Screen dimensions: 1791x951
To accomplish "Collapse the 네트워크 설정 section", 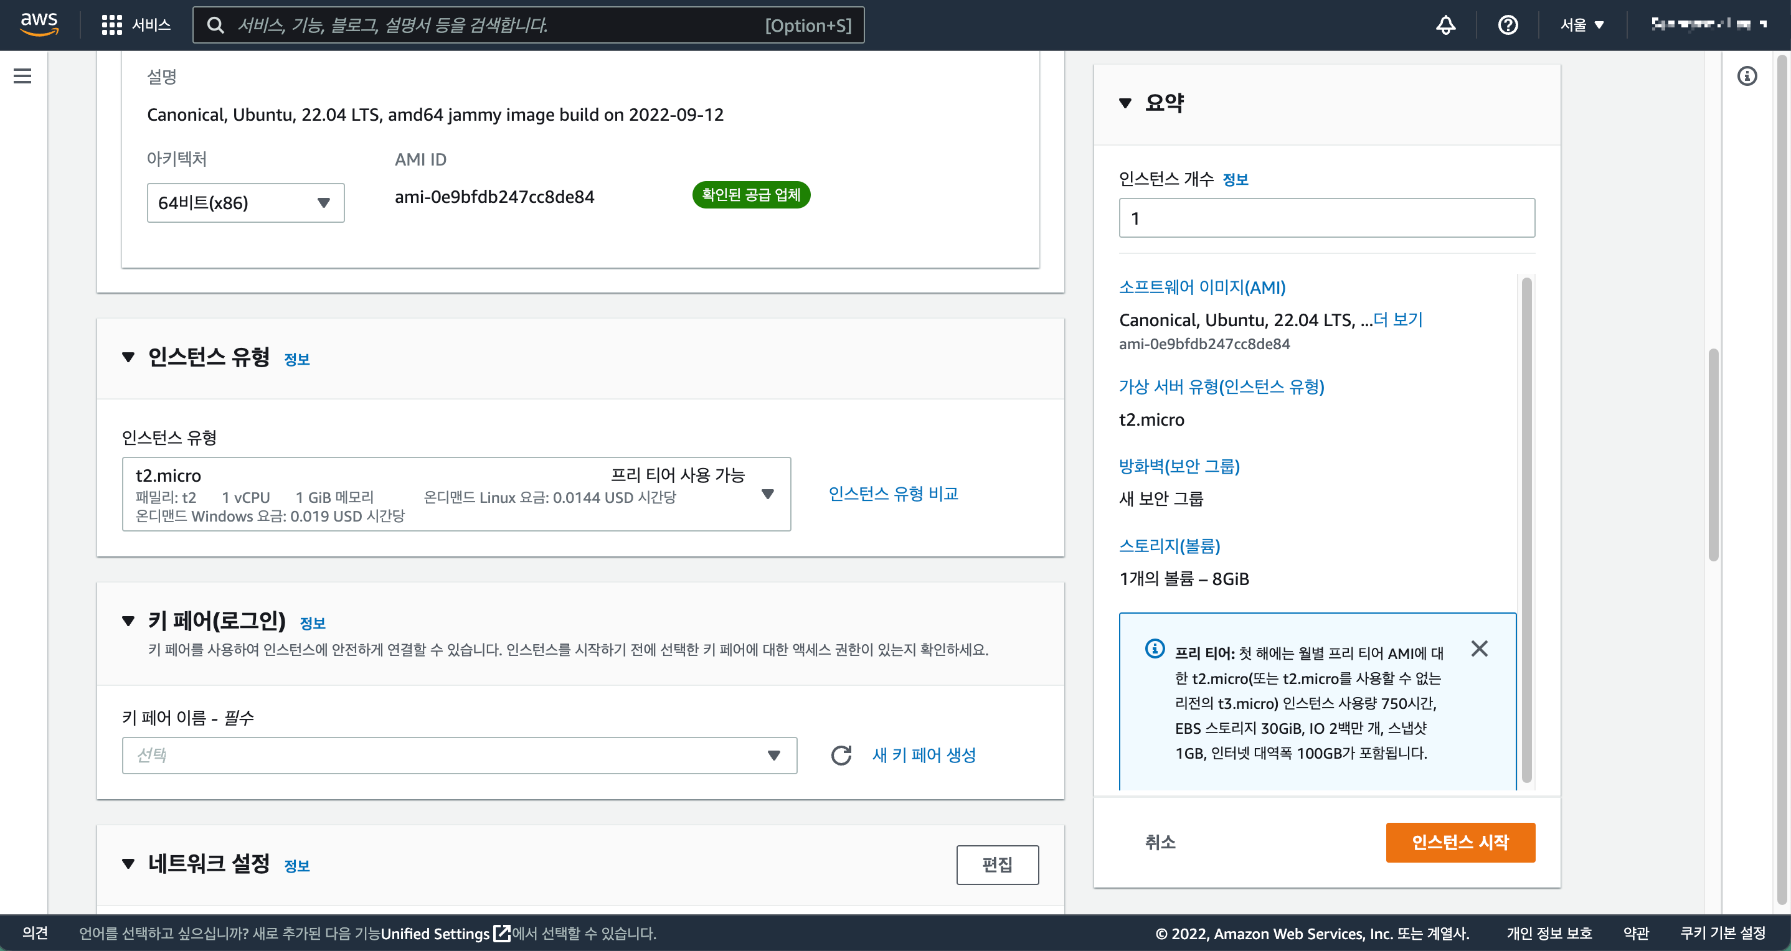I will pos(128,864).
